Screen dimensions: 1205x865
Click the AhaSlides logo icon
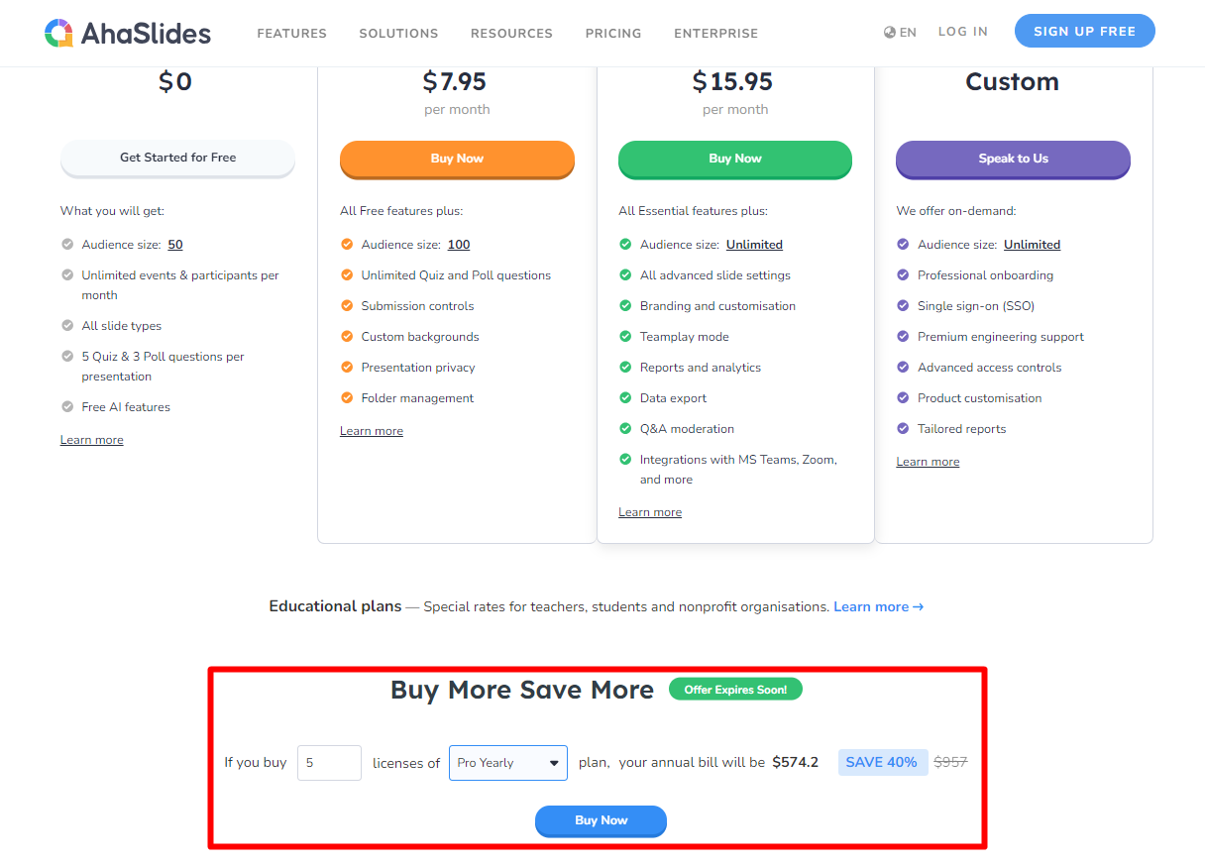[59, 33]
